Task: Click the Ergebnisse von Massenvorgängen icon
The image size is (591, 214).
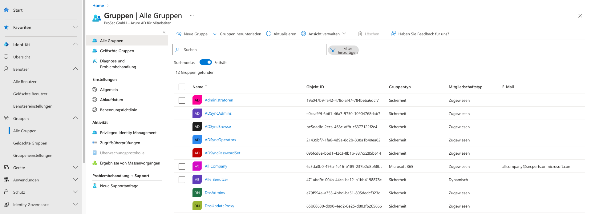Action: pyautogui.click(x=95, y=163)
